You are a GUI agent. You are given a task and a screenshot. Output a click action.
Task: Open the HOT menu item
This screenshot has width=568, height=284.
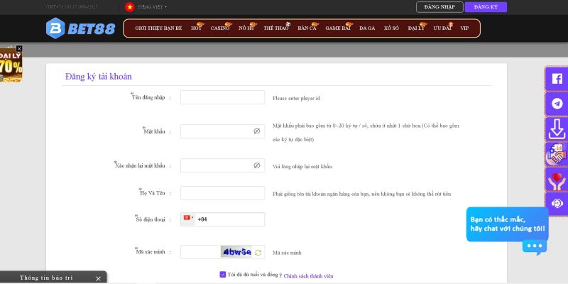197,28
